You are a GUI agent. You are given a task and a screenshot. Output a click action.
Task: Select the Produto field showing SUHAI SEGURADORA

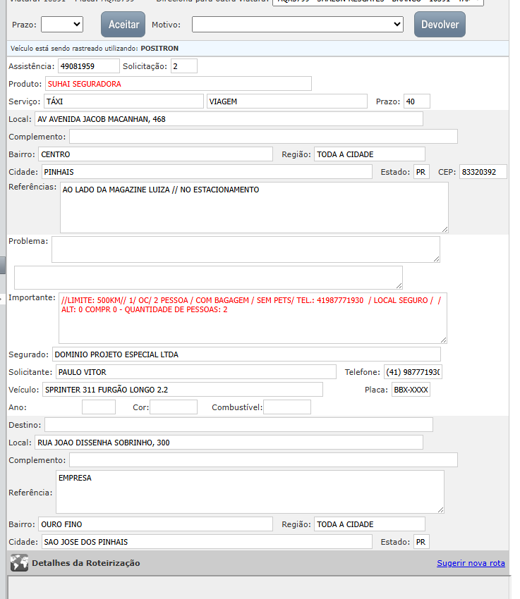pyautogui.click(x=178, y=84)
